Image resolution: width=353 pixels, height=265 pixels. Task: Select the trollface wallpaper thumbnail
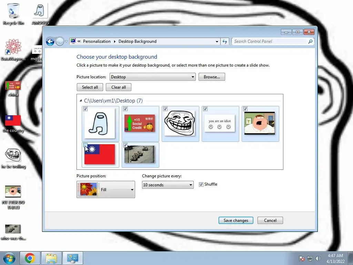click(180, 123)
